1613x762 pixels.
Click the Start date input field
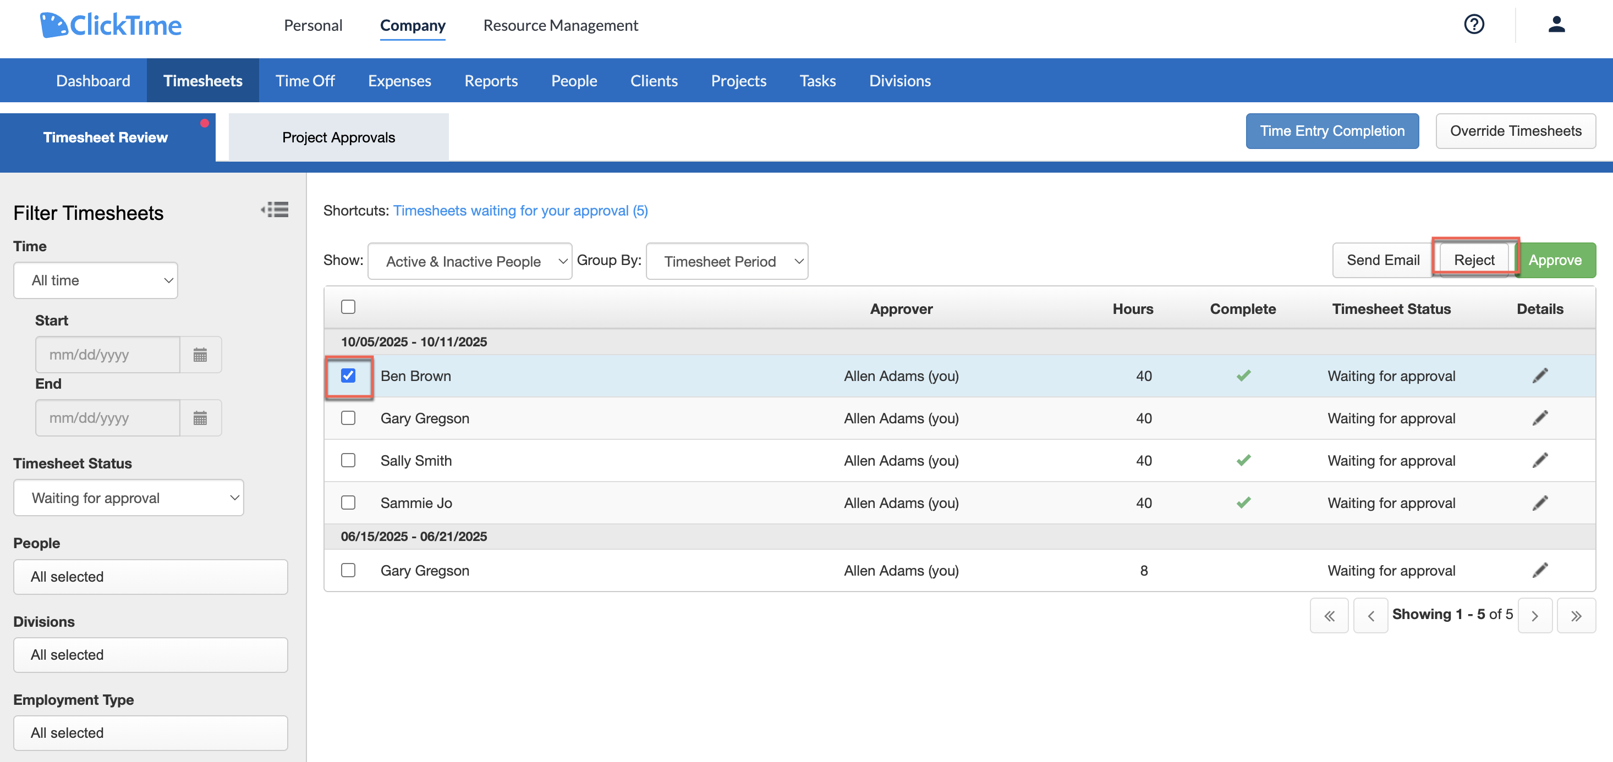click(107, 354)
